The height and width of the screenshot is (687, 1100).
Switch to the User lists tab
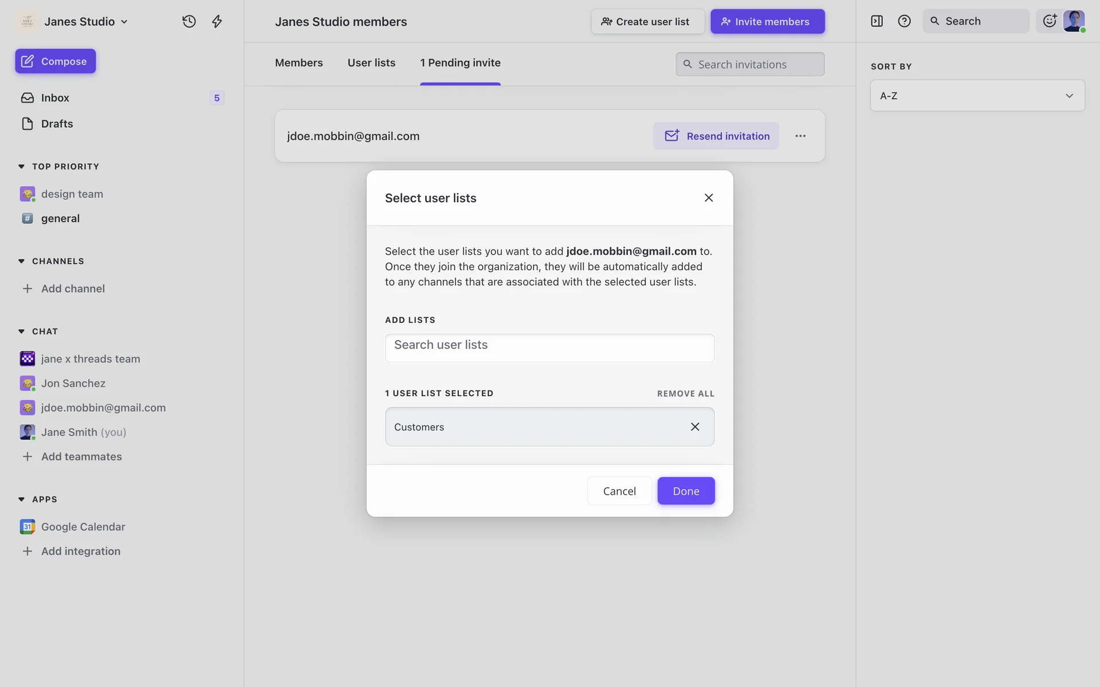371,62
